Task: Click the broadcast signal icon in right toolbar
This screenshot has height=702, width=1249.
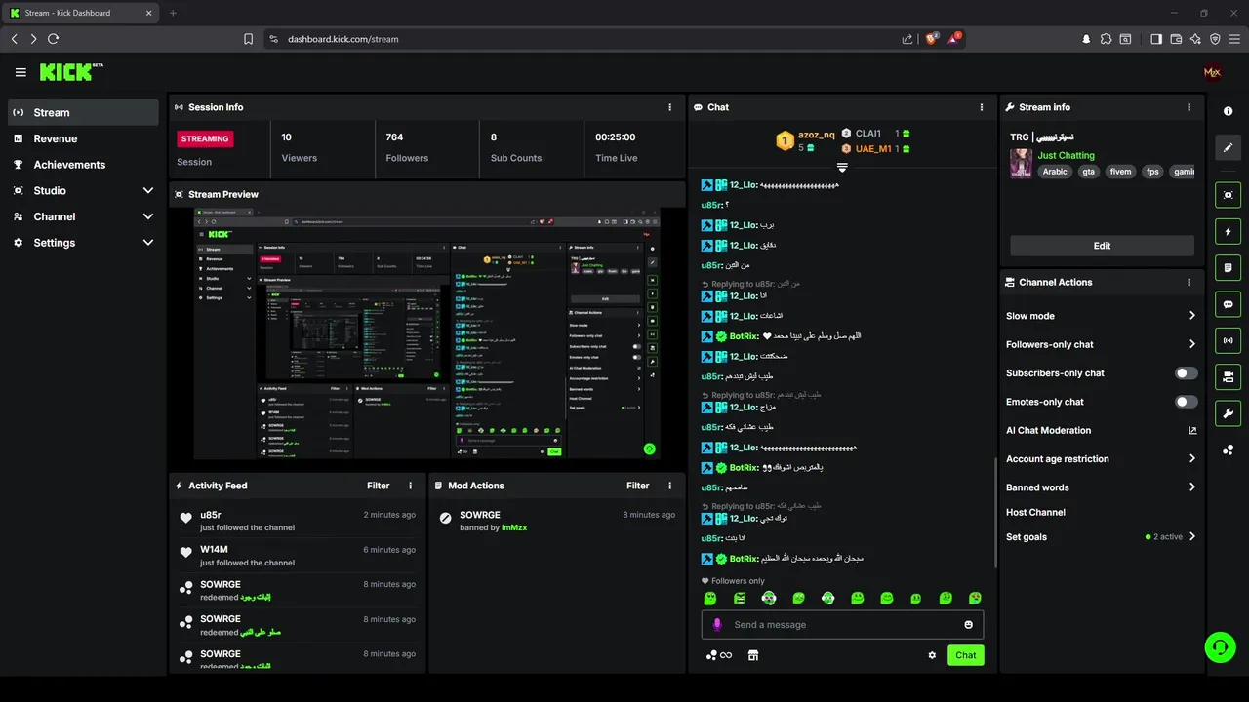Action: click(x=1228, y=340)
